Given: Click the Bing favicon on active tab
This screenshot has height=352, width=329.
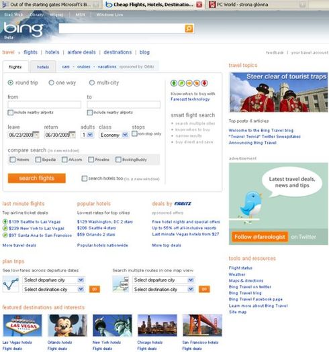Looking at the screenshot, I should click(109, 5).
